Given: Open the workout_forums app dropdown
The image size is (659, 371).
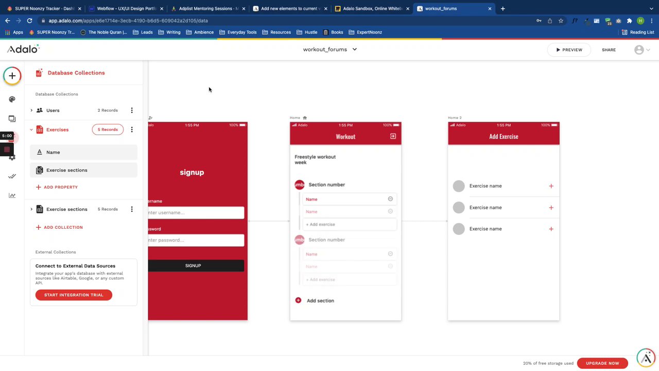Looking at the screenshot, I should (330, 49).
